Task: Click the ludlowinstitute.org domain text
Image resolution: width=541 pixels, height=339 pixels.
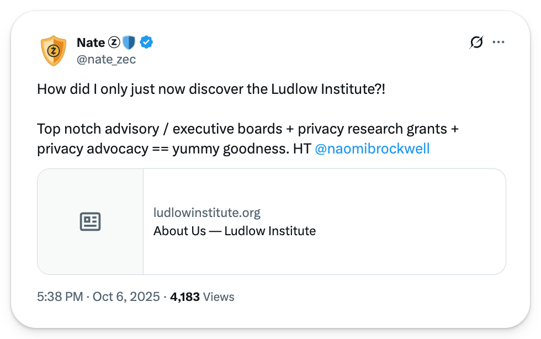Action: pyautogui.click(x=207, y=213)
